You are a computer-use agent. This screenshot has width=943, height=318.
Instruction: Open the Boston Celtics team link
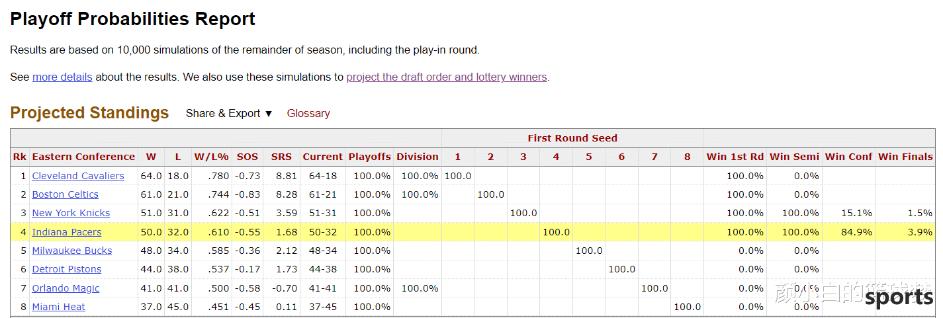[66, 194]
